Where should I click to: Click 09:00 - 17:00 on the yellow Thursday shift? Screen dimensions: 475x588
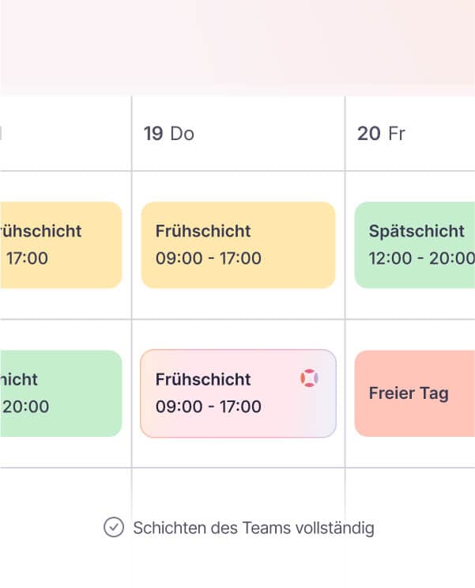(x=209, y=259)
